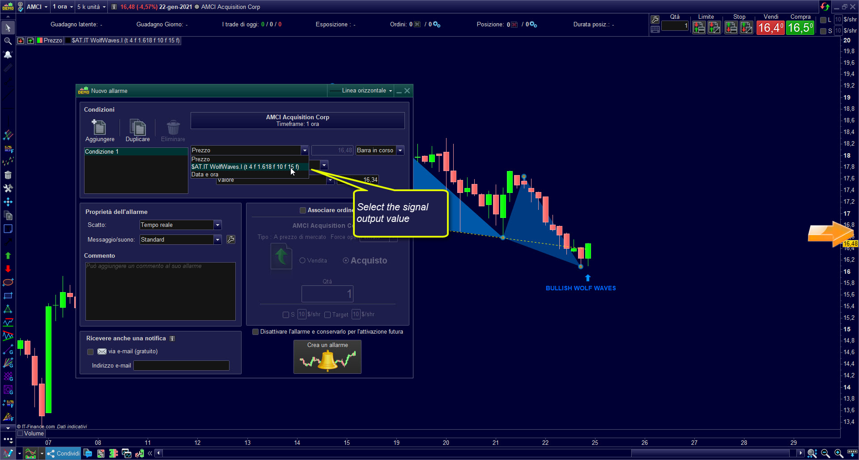This screenshot has height=460, width=859.
Task: Click auto-fit zoom magnifier with arrows
Action: click(x=812, y=453)
